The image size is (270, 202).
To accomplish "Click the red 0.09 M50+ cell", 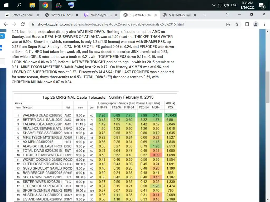I will pos(156,155).
